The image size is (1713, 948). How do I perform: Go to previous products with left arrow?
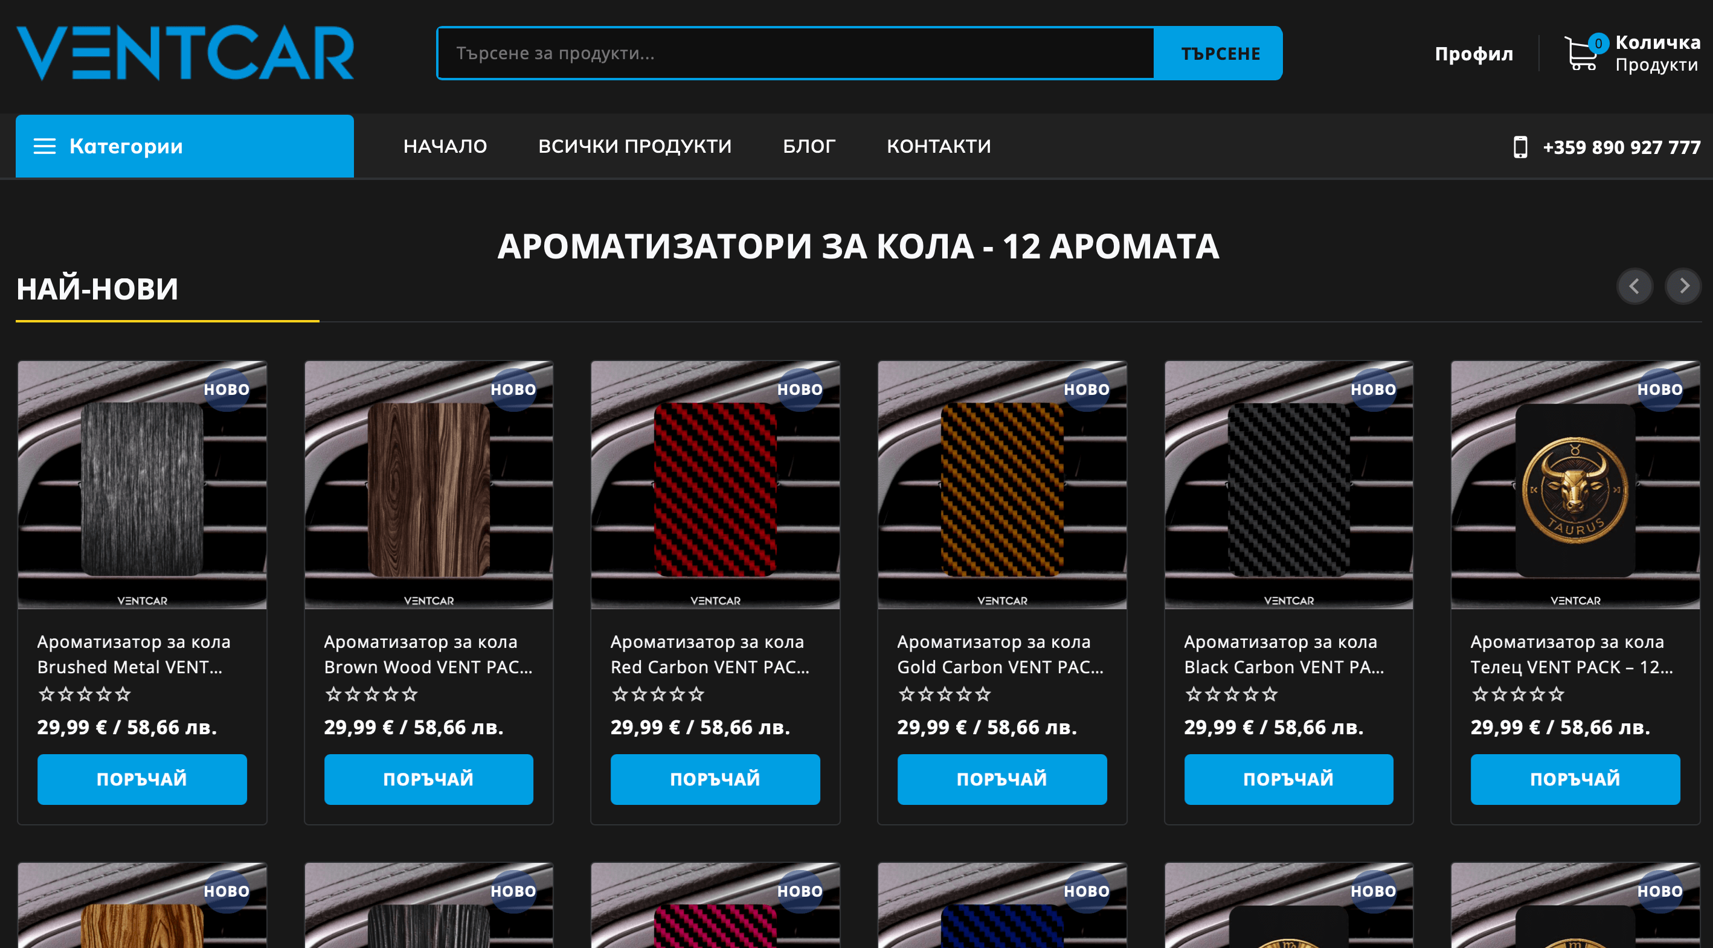coord(1634,287)
